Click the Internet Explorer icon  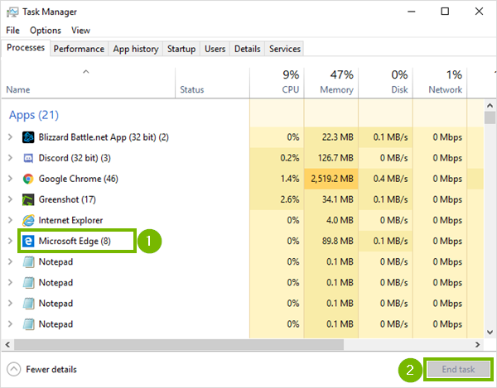[x=28, y=220]
